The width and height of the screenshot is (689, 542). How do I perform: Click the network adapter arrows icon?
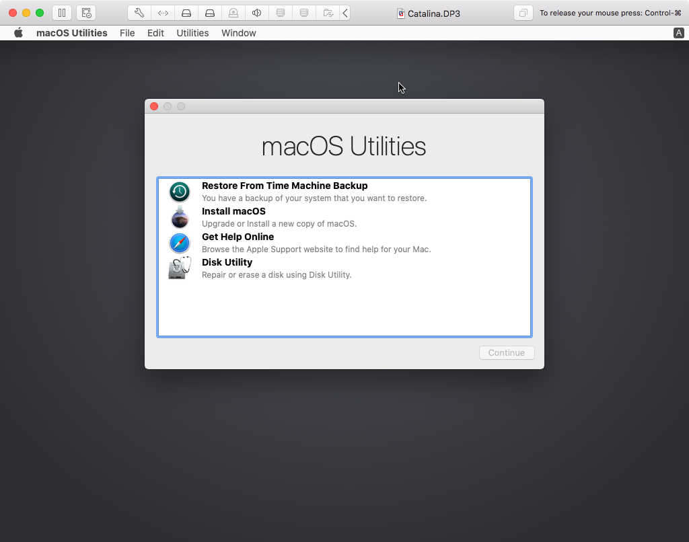[163, 13]
